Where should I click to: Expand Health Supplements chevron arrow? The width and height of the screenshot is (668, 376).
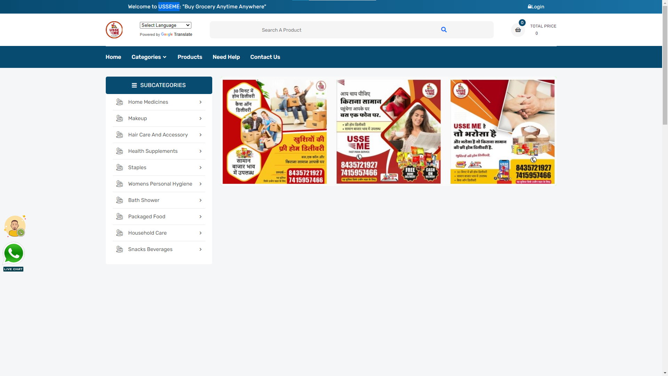tap(200, 151)
